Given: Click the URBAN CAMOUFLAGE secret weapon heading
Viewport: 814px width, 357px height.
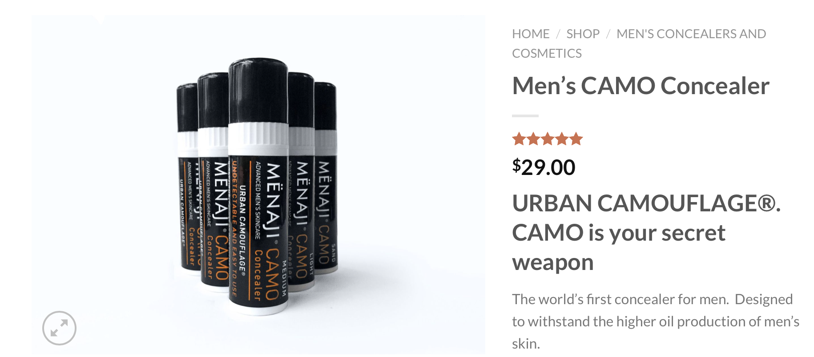Looking at the screenshot, I should 646,233.
